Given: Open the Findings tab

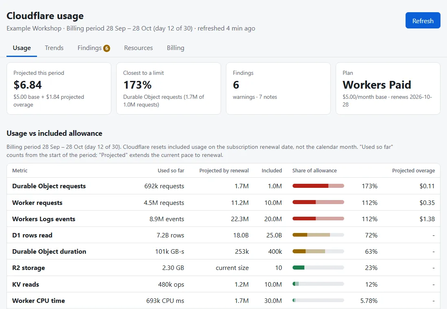Looking at the screenshot, I should coord(94,48).
